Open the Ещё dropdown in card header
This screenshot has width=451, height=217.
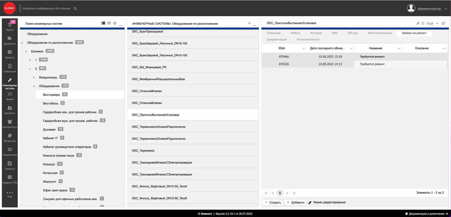(x=432, y=23)
